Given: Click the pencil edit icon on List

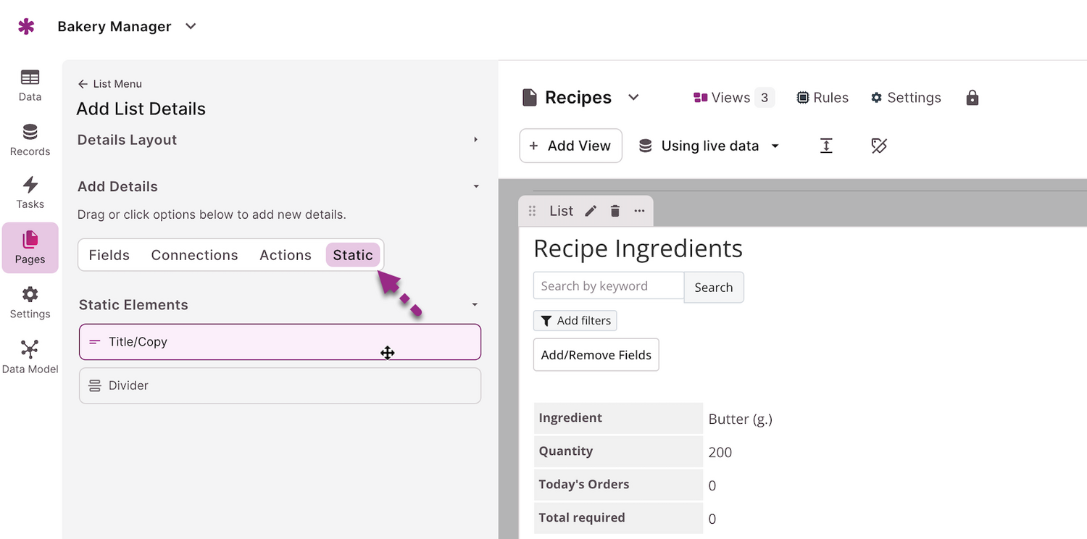Looking at the screenshot, I should (591, 211).
